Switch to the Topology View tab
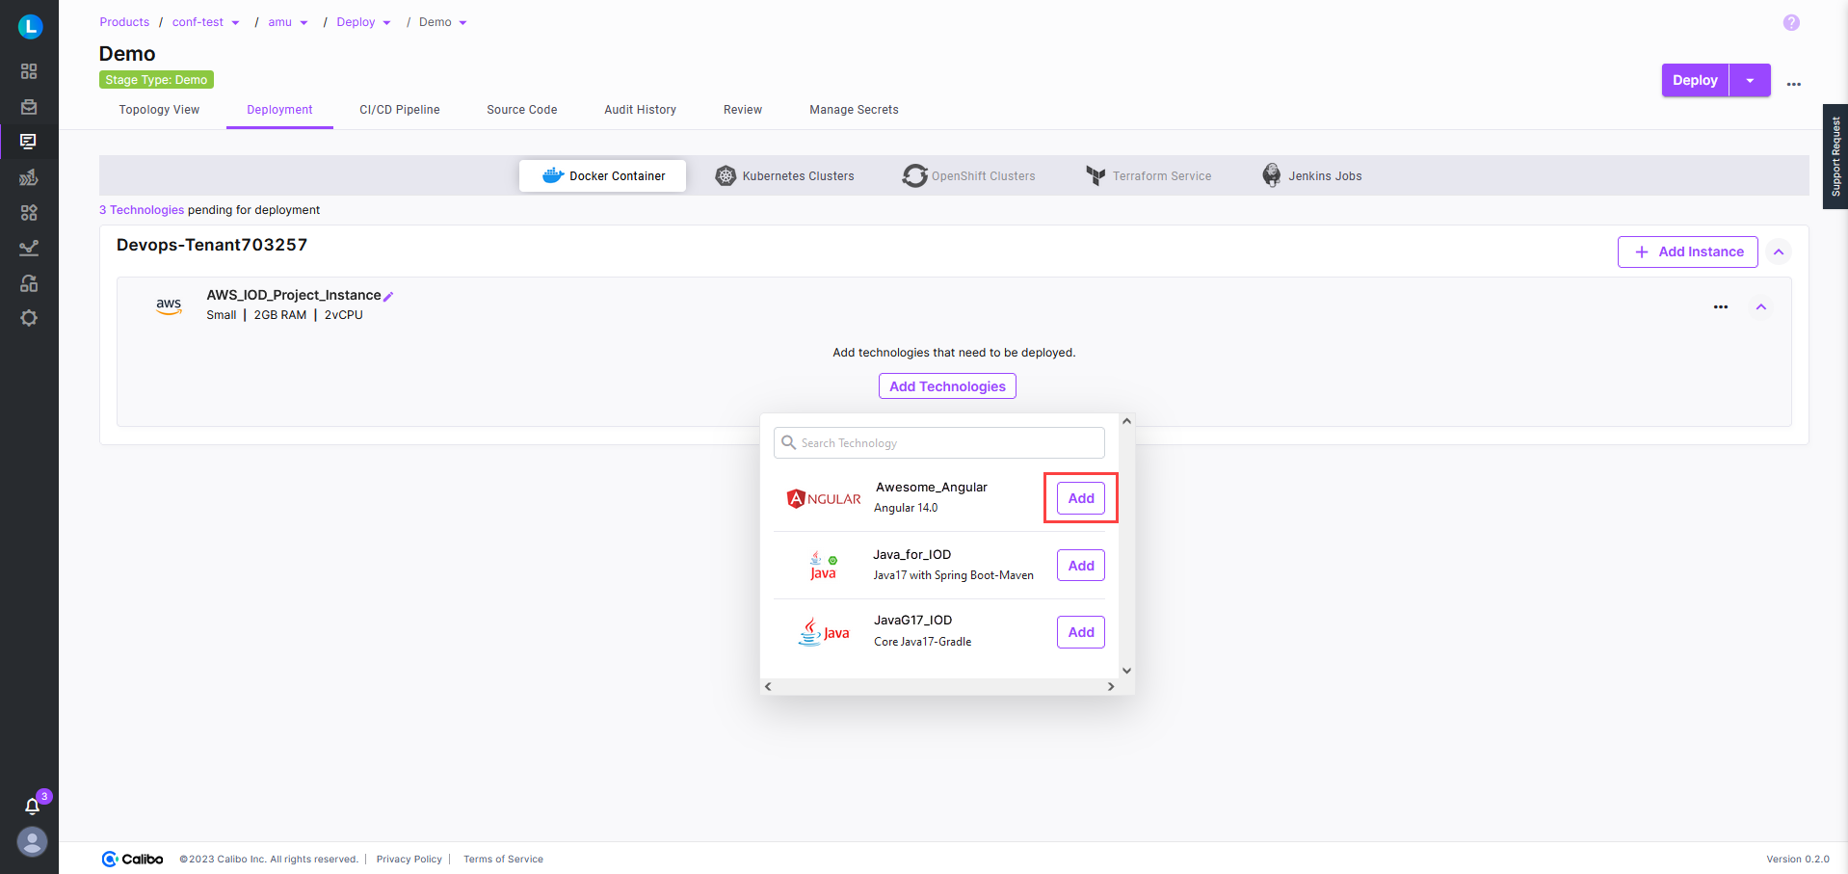 158,109
